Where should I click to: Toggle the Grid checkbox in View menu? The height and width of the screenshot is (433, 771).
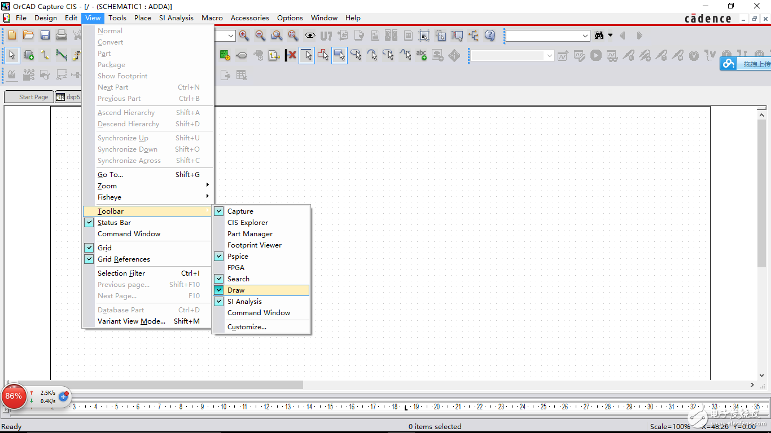point(89,248)
